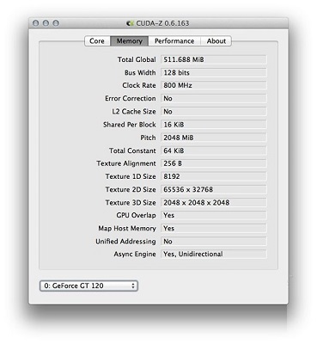This screenshot has width=317, height=344.
Task: Click the Total Global label
Action: click(137, 59)
